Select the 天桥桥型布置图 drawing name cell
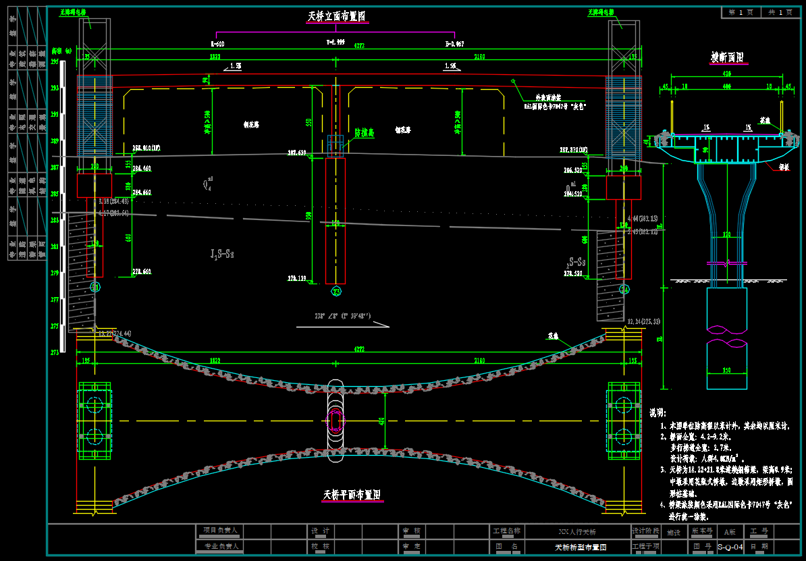The height and width of the screenshot is (561, 806). pyautogui.click(x=581, y=547)
